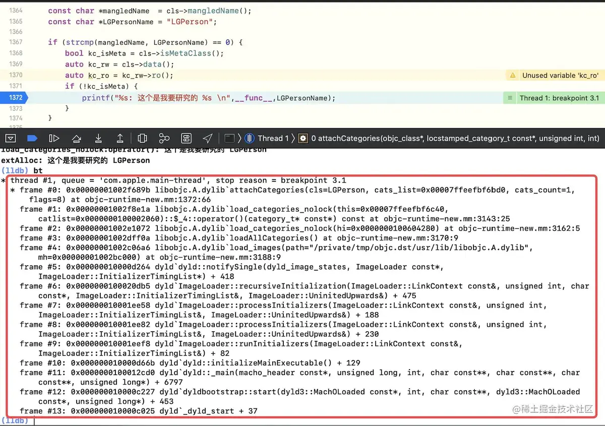Click the extAlloc console output line
605x426 pixels.
(76, 160)
